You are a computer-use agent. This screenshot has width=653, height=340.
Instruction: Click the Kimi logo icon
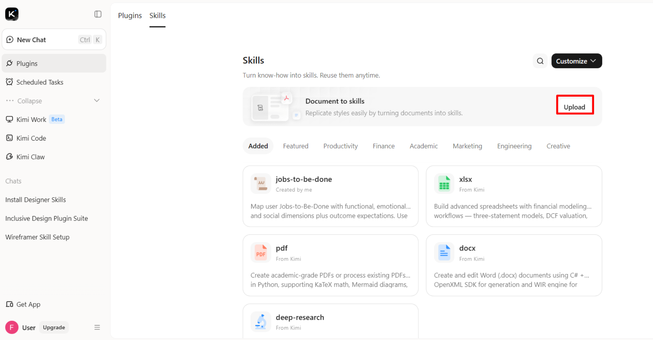[x=12, y=14]
